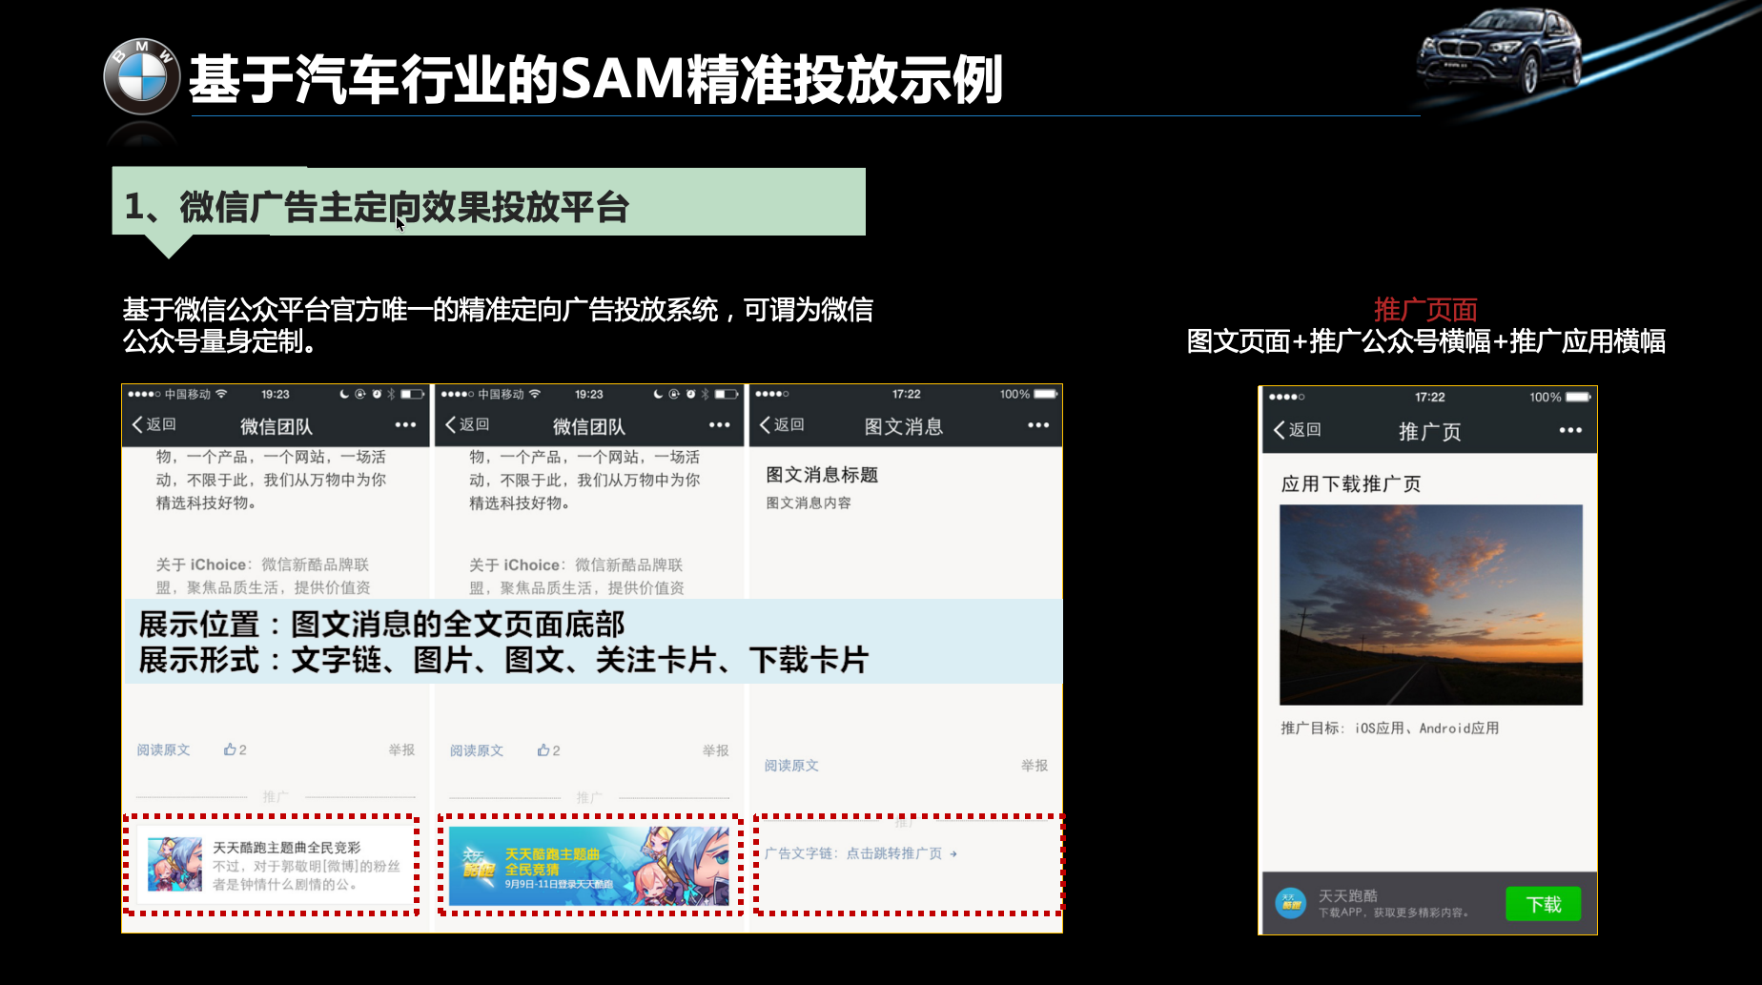Select the slide title 基于汽车行业的SAM精准投放示例
Screen dimensions: 1762x985
click(x=595, y=79)
